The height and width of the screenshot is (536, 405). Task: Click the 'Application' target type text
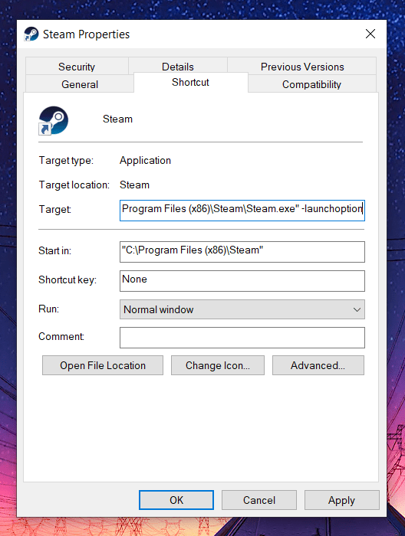(145, 160)
